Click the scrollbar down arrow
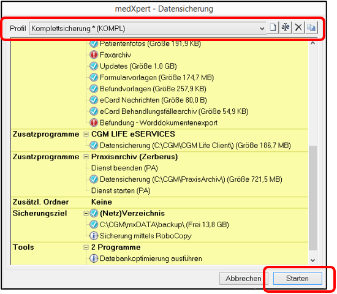This screenshot has width=337, height=294. tap(313, 260)
